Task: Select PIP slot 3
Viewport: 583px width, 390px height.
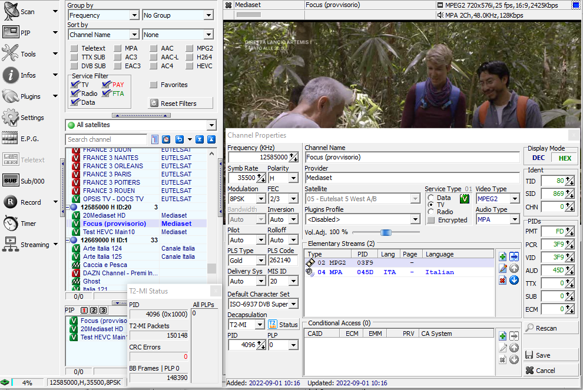Action: tap(104, 310)
